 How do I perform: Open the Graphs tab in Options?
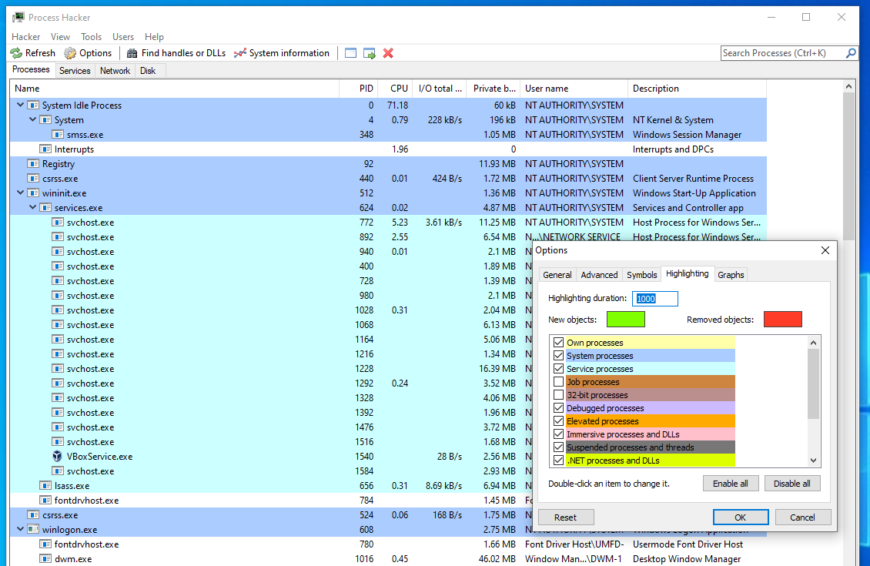[x=731, y=275]
